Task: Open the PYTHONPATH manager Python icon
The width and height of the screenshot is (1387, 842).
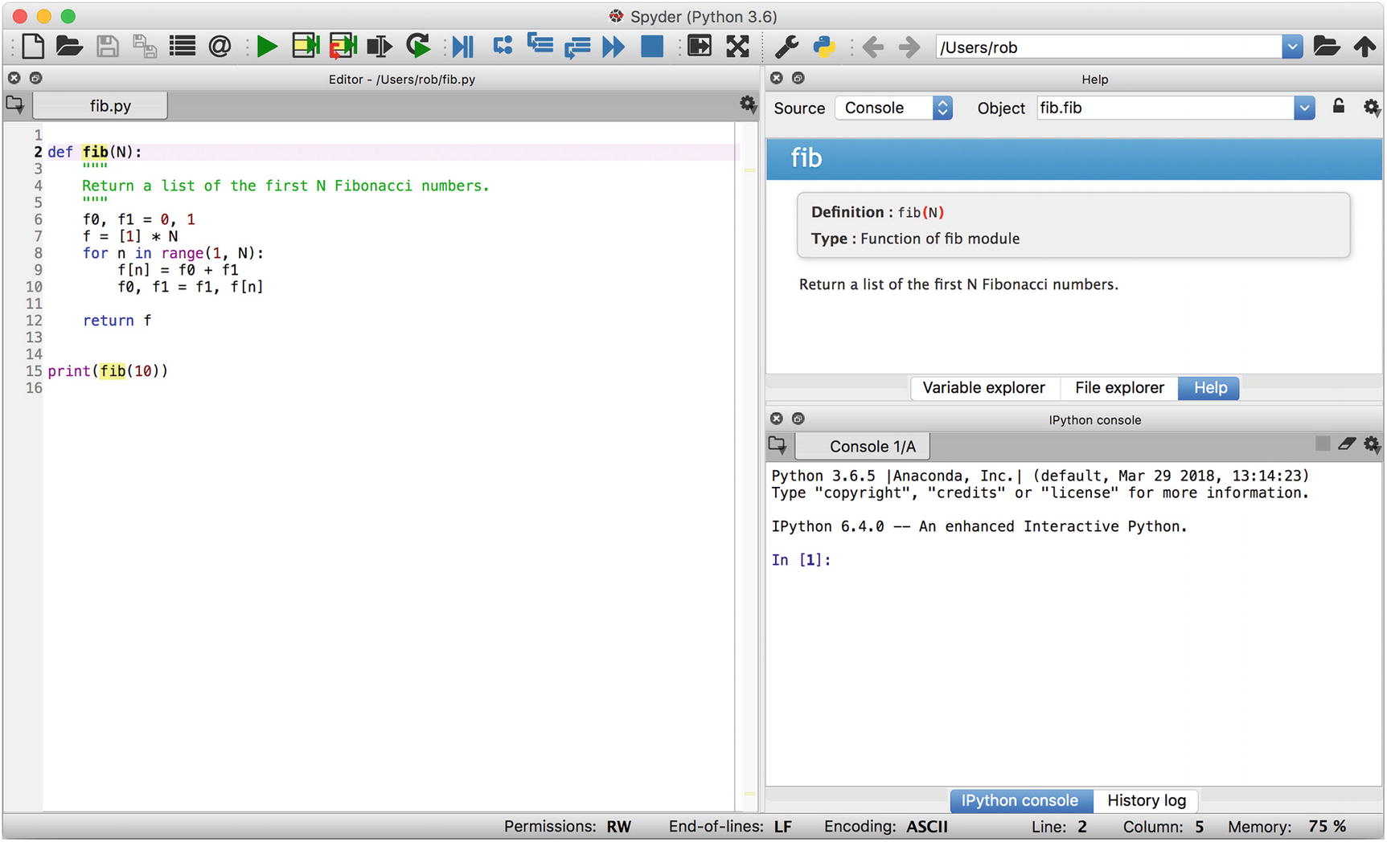Action: 824,47
